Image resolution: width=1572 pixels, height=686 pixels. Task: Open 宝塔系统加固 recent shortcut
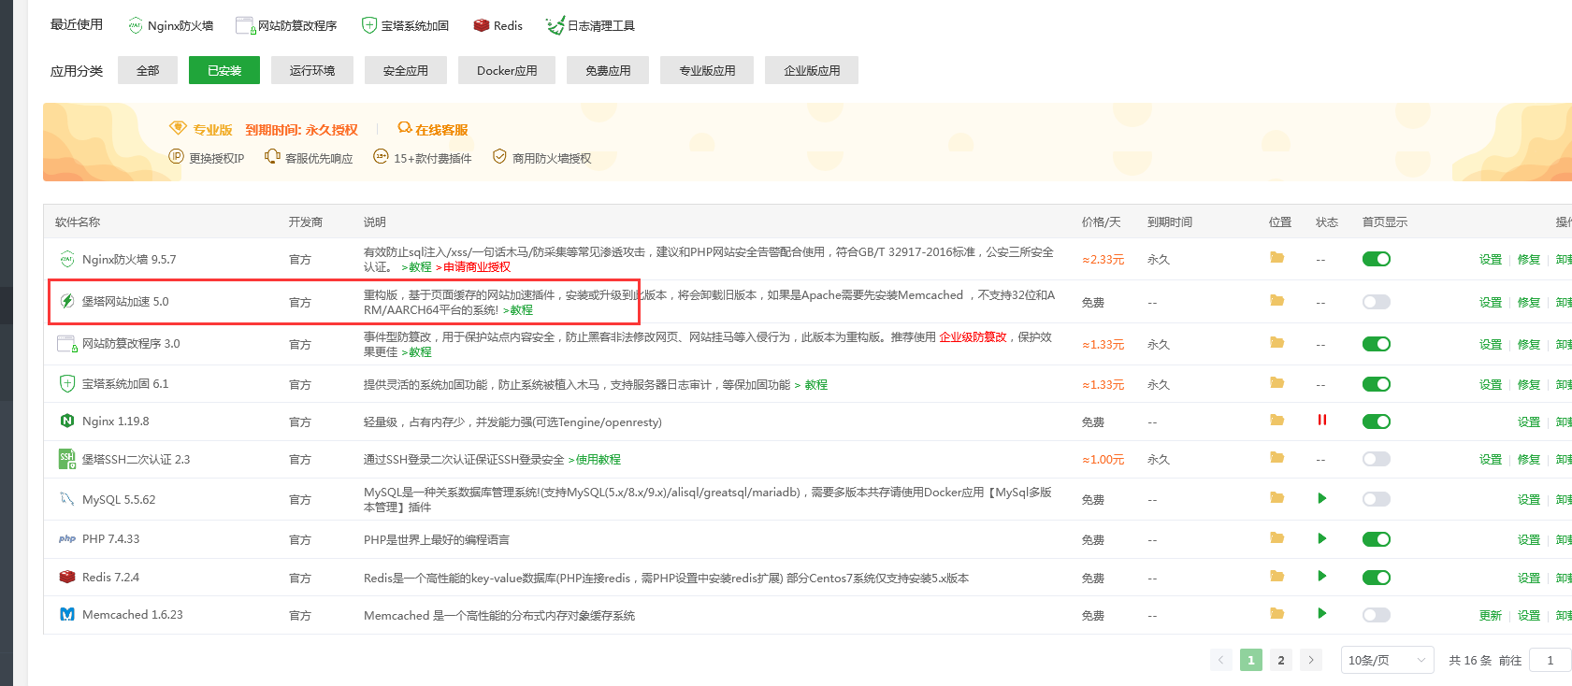point(405,25)
